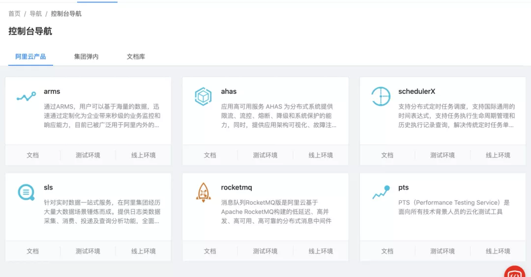Screen dimensions: 531x277
Task: Click the arms trend-line icon
Action: pyautogui.click(x=26, y=97)
